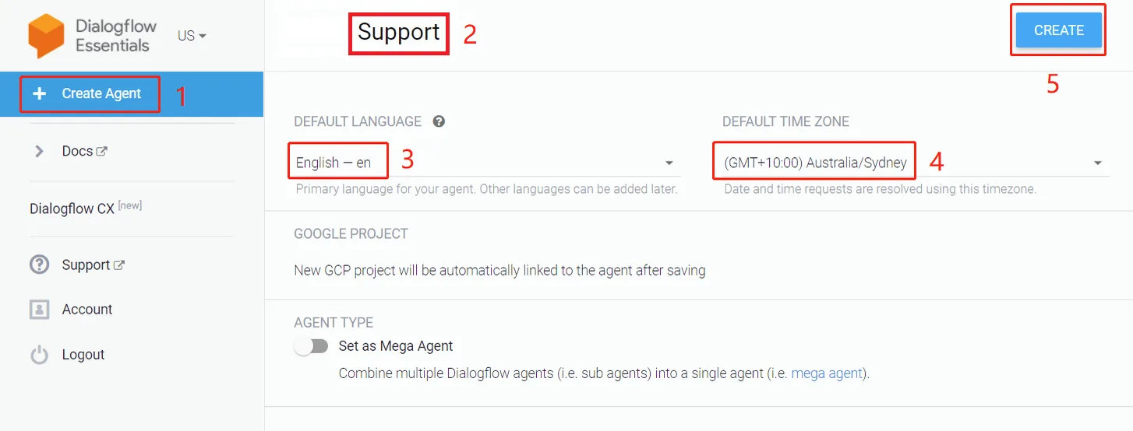1133x431 pixels.
Task: Click the Logout power icon
Action: pos(39,355)
